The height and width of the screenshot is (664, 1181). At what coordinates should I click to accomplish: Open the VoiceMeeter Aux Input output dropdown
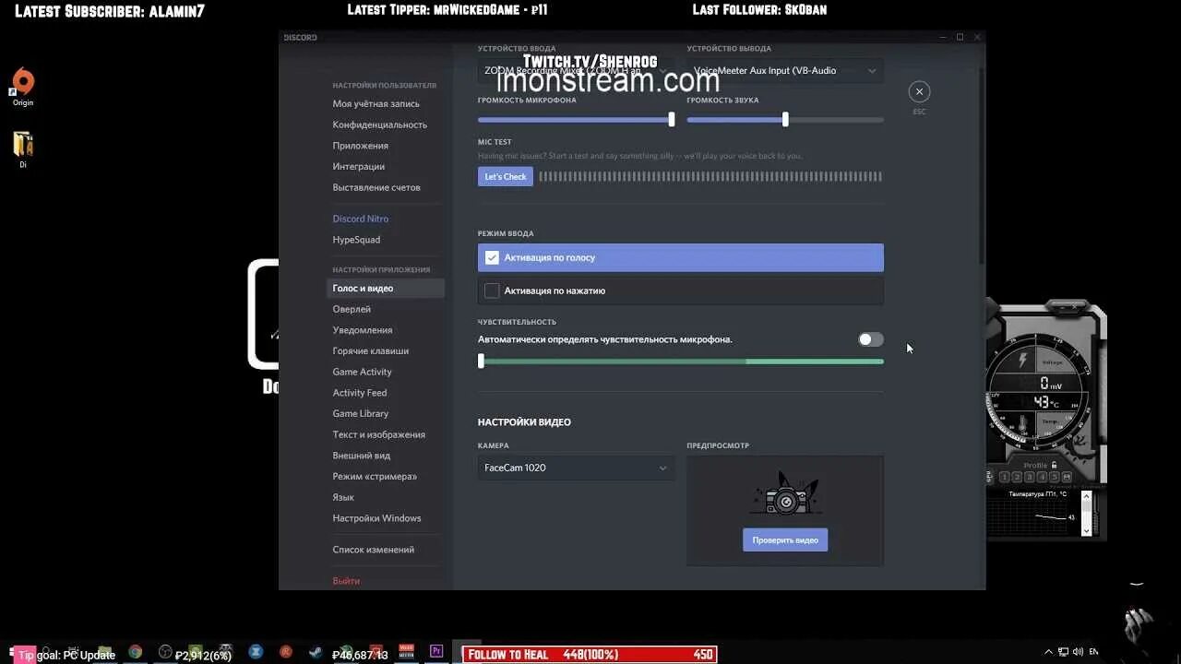point(785,70)
